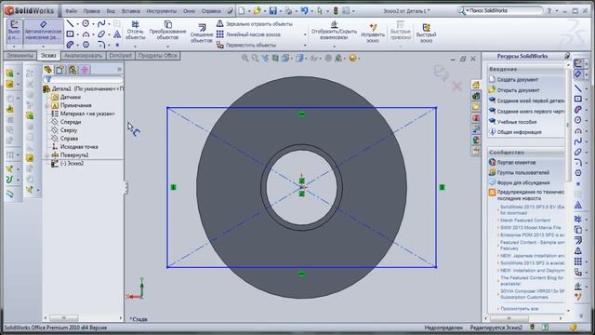Click the red cancel sketch X in viewport
This screenshot has height=335, width=595.
pos(456,87)
